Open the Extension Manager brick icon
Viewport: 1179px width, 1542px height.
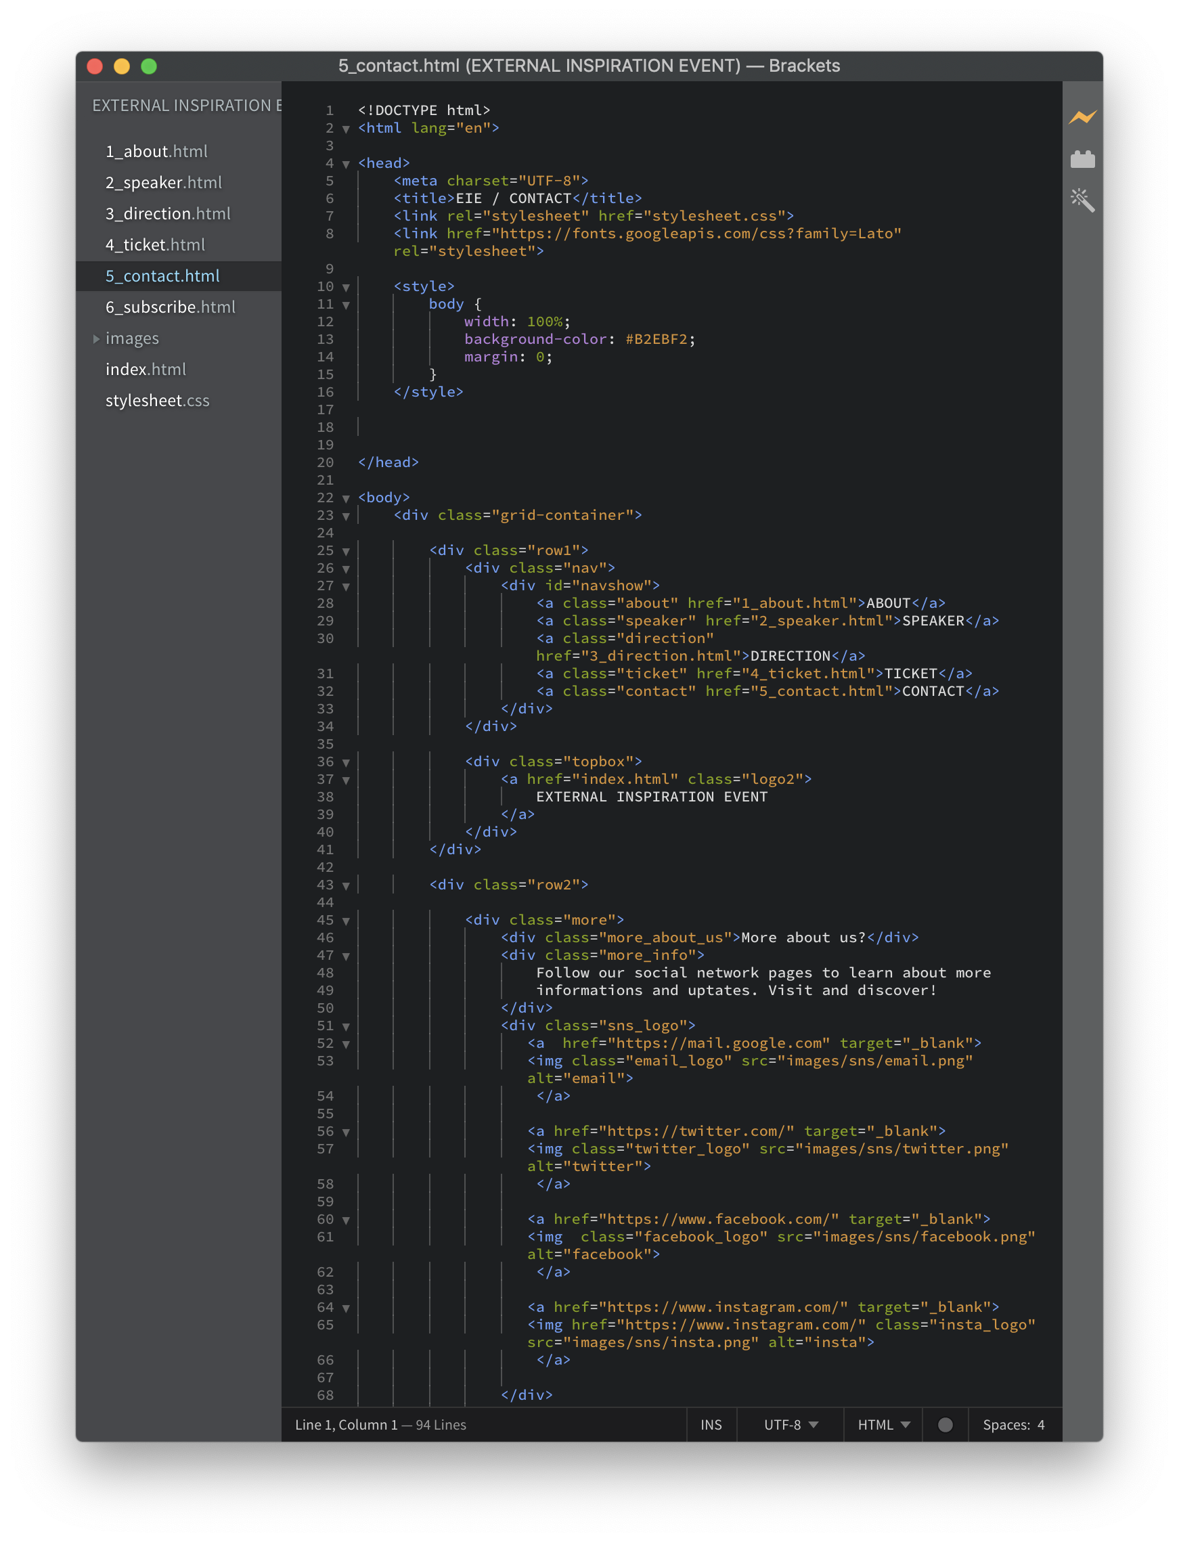1082,159
